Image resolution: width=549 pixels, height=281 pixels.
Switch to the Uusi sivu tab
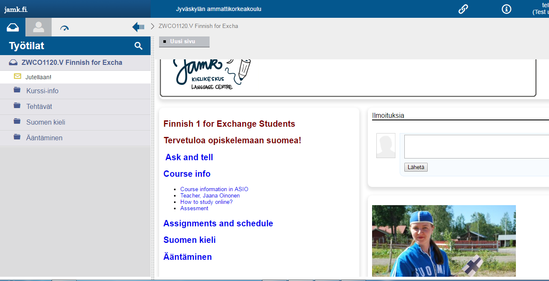coord(184,42)
